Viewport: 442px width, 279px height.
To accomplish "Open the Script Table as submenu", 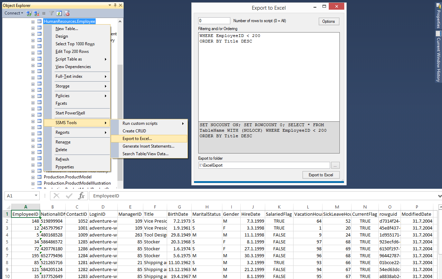I will point(77,59).
